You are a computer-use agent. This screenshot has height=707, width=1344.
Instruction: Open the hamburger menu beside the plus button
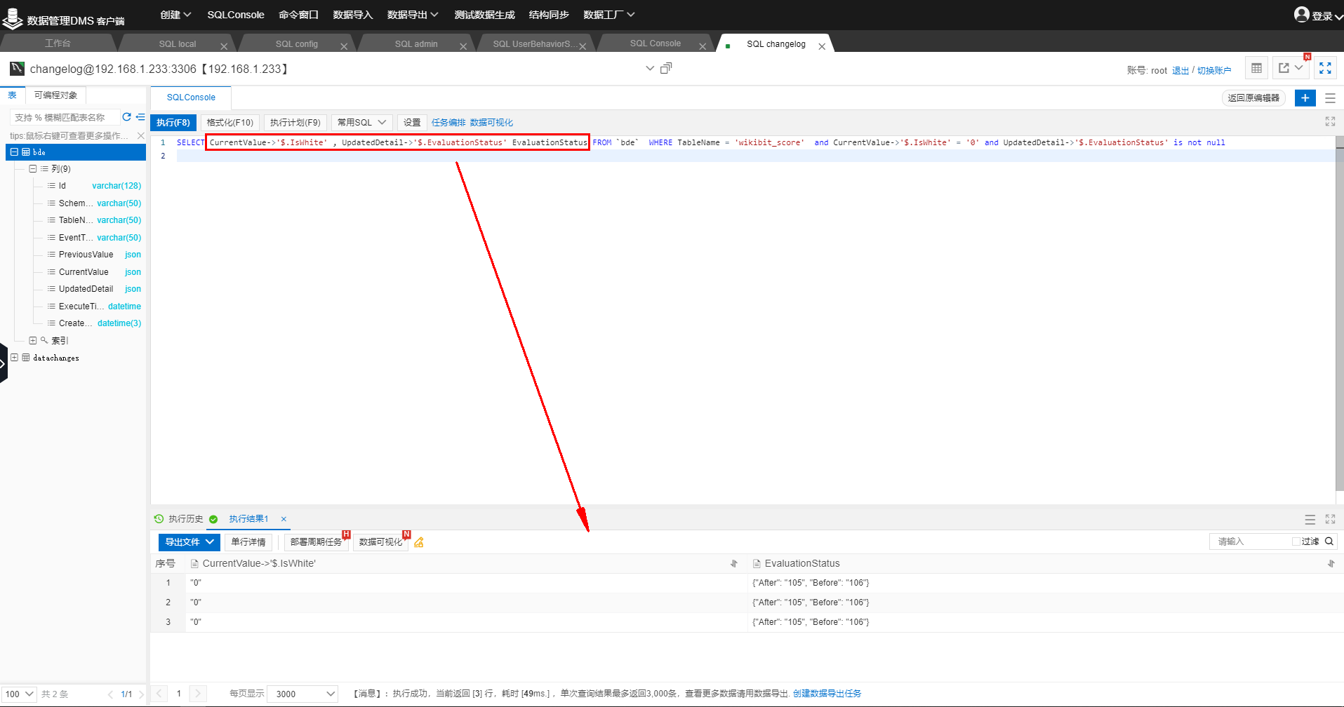click(1330, 98)
